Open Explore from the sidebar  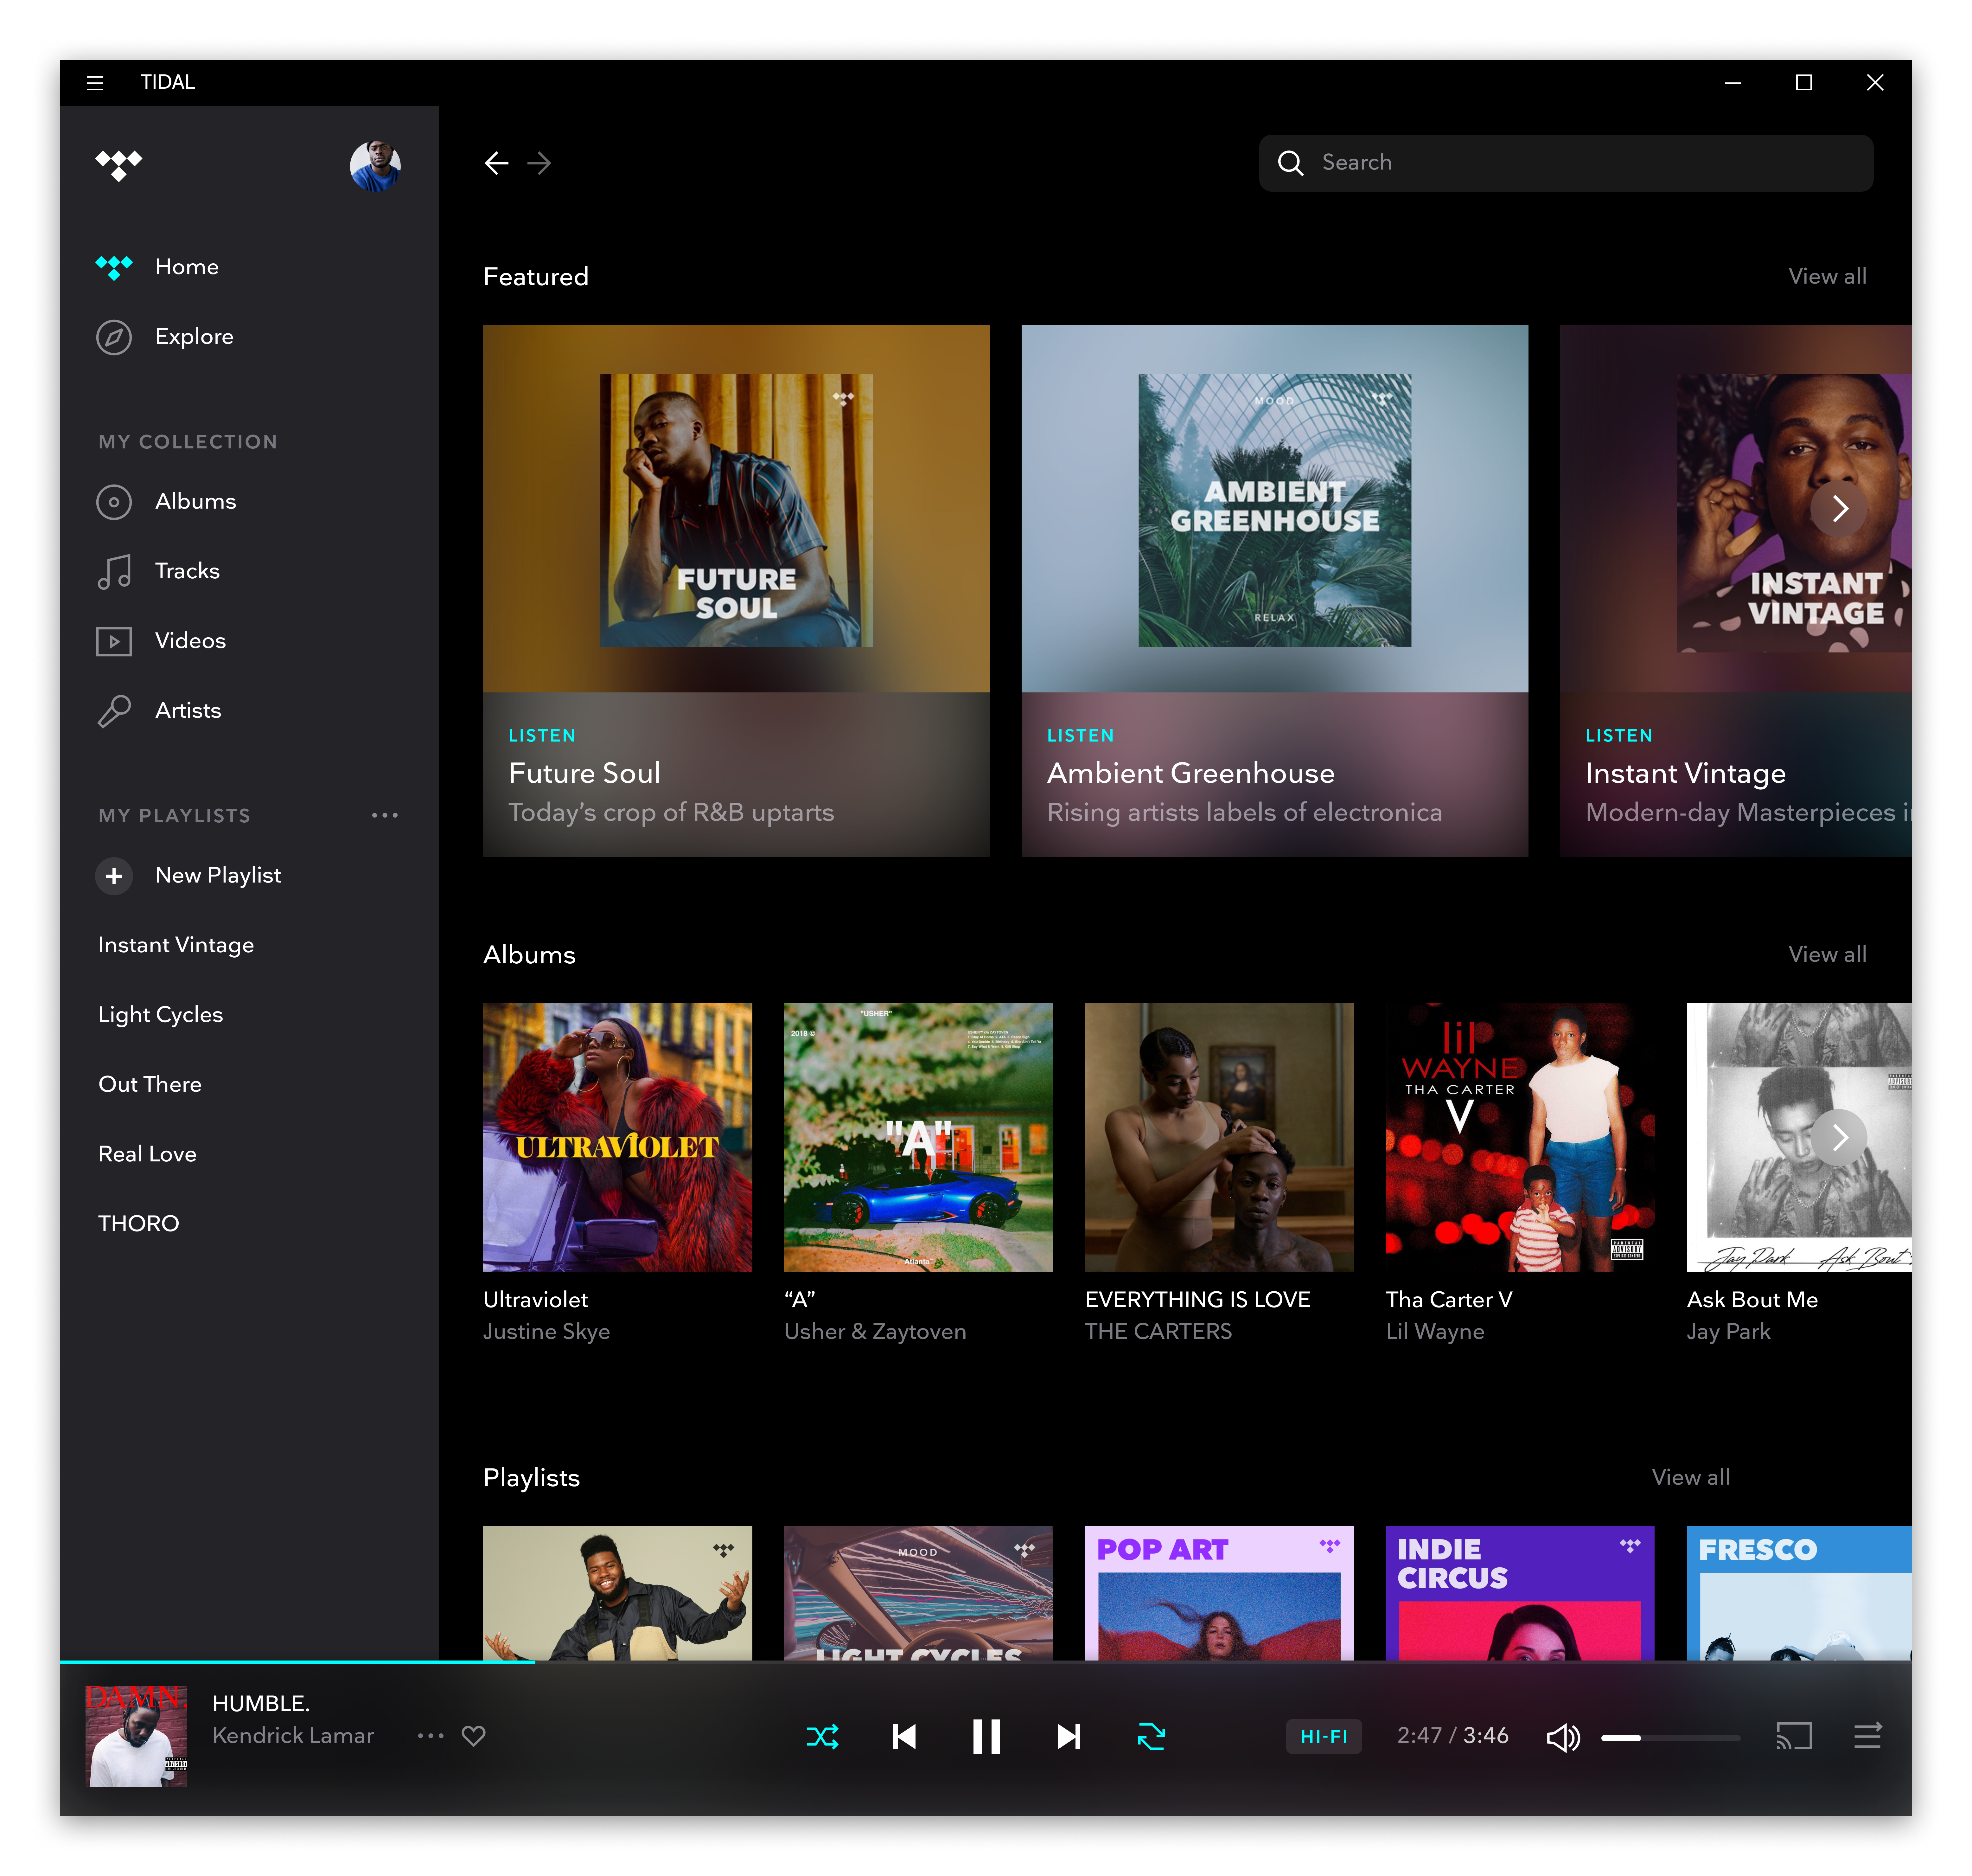click(114, 337)
